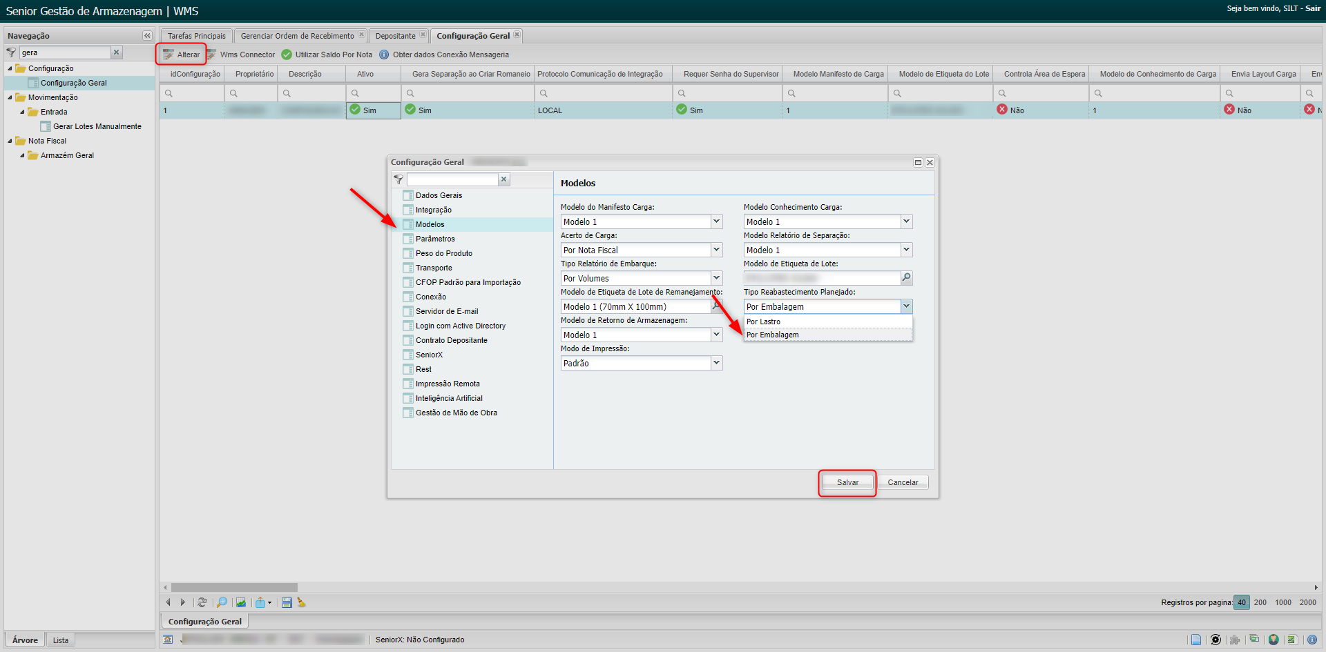This screenshot has height=652, width=1326.
Task: Click the floppy disk save icon
Action: click(287, 602)
